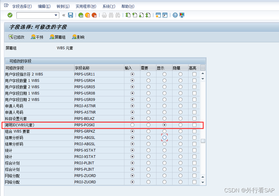Open the command field dropdown arrow

click(56, 15)
